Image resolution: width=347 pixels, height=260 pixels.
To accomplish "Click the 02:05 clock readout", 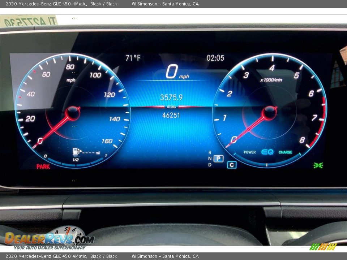I will 215,58.
